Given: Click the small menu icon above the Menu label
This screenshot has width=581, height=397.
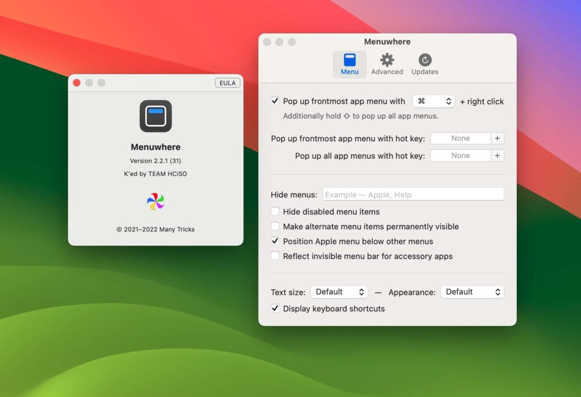Looking at the screenshot, I should (x=350, y=59).
